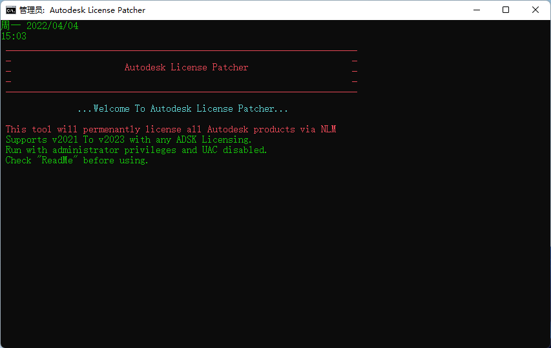
Task: Minimize the Autodesk License Patcher window
Action: point(477,10)
